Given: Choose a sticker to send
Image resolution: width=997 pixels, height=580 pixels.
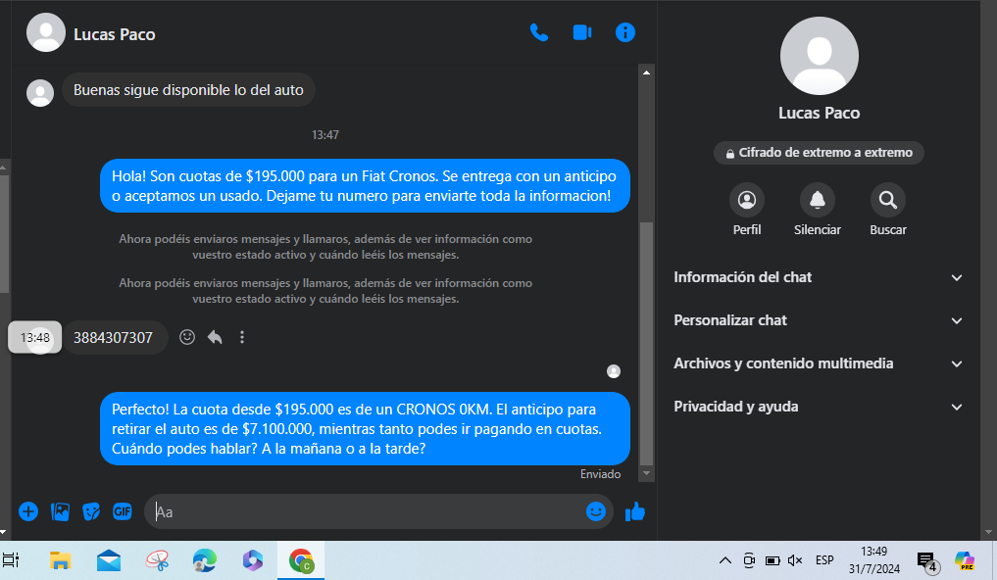Looking at the screenshot, I should click(91, 511).
